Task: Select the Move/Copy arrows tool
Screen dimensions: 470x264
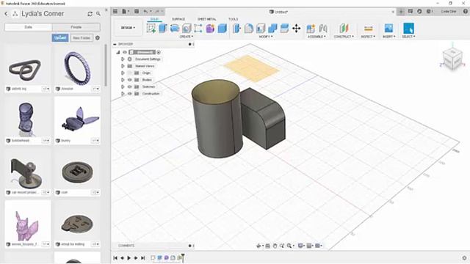Action: point(297,29)
